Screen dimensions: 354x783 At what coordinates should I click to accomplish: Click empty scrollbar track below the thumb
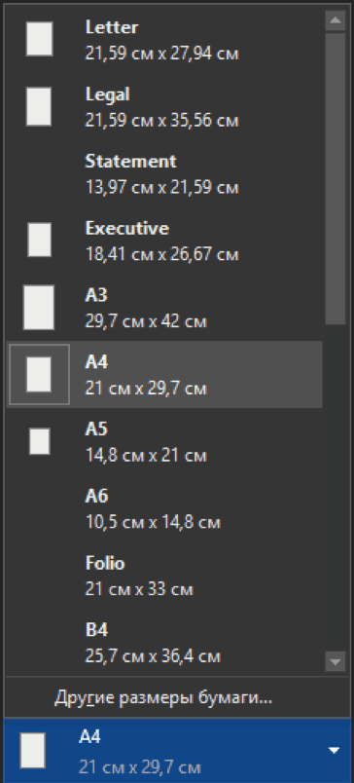point(336,487)
